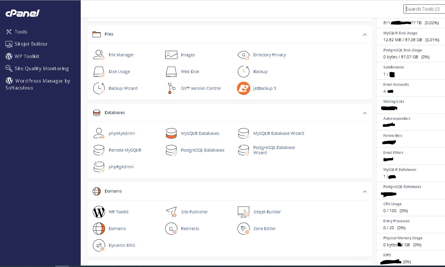The width and height of the screenshot is (445, 267).
Task: Click the phpMyAdmin icon
Action: pos(99,133)
